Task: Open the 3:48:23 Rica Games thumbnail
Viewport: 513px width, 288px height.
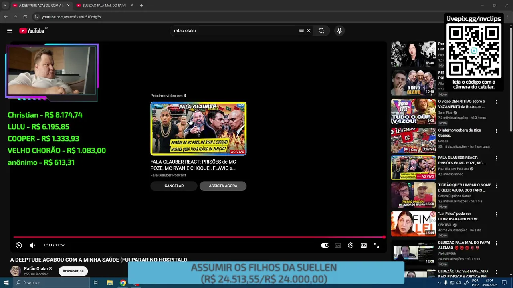Action: pyautogui.click(x=414, y=140)
